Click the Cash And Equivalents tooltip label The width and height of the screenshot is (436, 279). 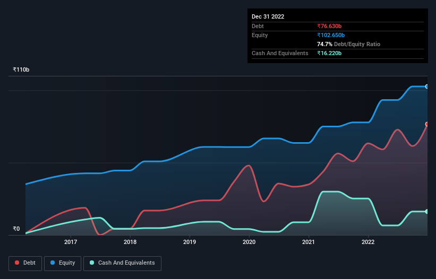click(x=280, y=53)
